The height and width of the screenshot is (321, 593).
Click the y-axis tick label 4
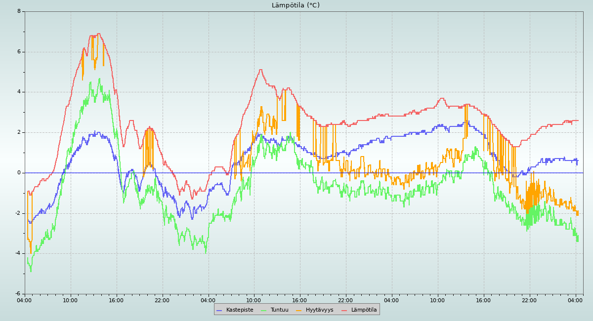point(19,92)
